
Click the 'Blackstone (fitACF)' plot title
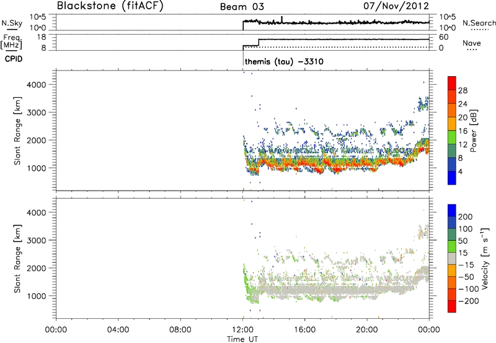pyautogui.click(x=110, y=6)
